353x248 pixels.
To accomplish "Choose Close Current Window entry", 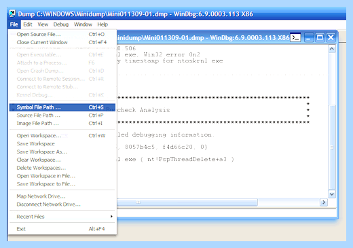I will click(62, 42).
